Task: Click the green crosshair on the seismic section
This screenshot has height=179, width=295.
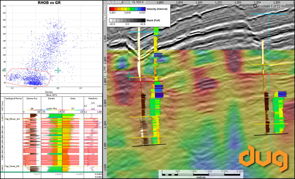Action: click(129, 77)
